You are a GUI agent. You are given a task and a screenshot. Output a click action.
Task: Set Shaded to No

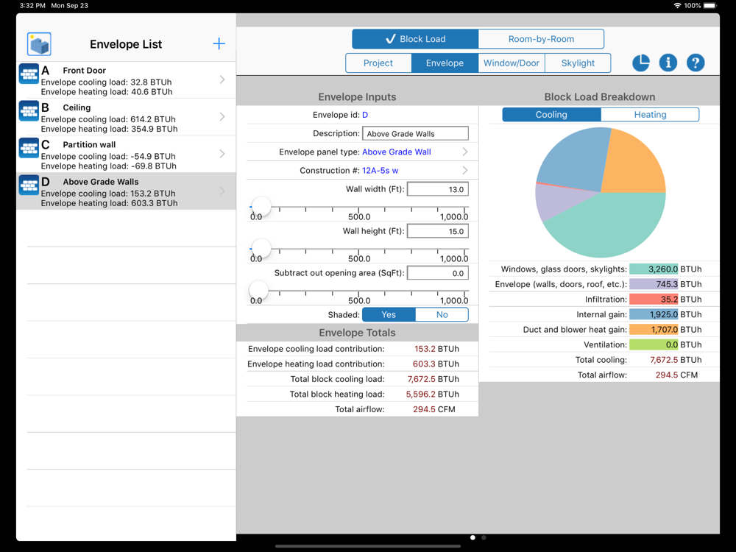pyautogui.click(x=442, y=314)
